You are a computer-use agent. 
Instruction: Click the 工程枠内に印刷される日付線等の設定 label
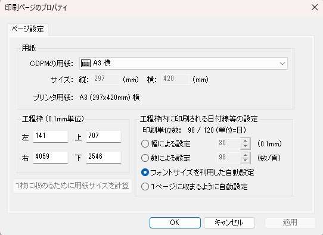point(199,119)
